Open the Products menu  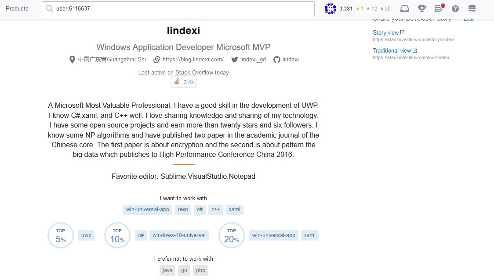(17, 8)
